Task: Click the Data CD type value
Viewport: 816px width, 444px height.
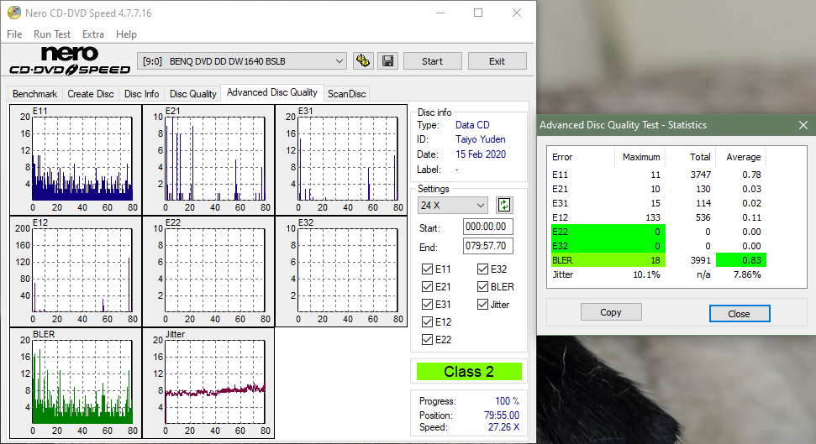Action: coord(472,125)
